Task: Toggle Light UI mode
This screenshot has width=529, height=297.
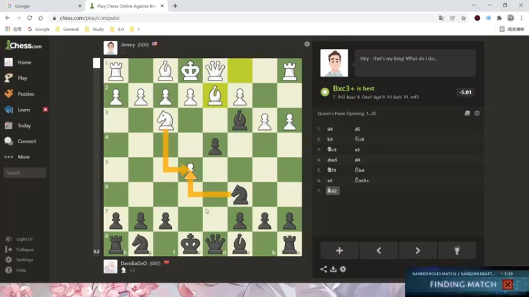Action: pos(19,239)
